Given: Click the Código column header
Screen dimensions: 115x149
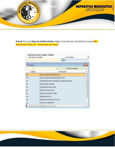Looking at the screenshot, I should pos(33,72).
